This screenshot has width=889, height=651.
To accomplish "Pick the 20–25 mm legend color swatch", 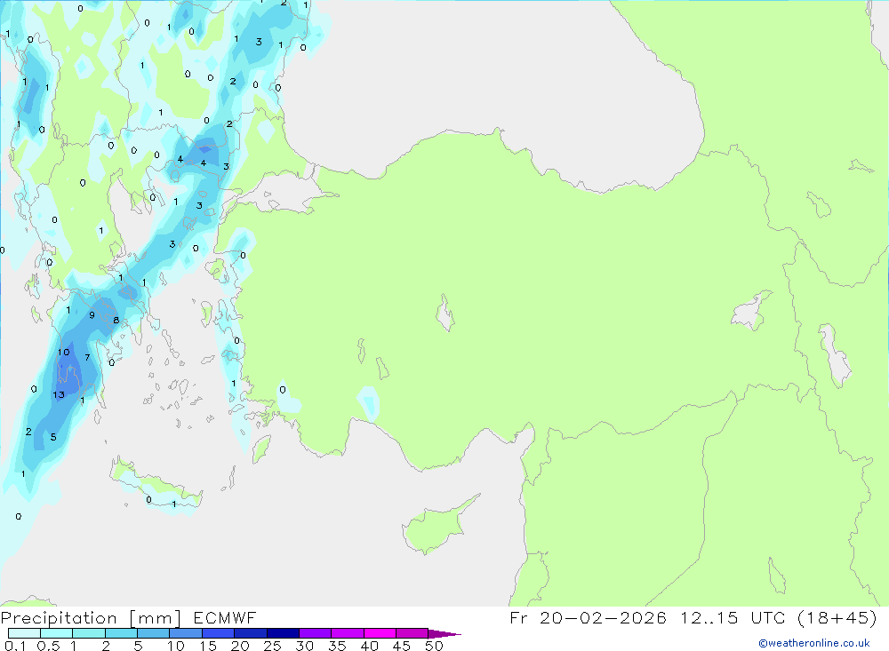I will point(251,633).
